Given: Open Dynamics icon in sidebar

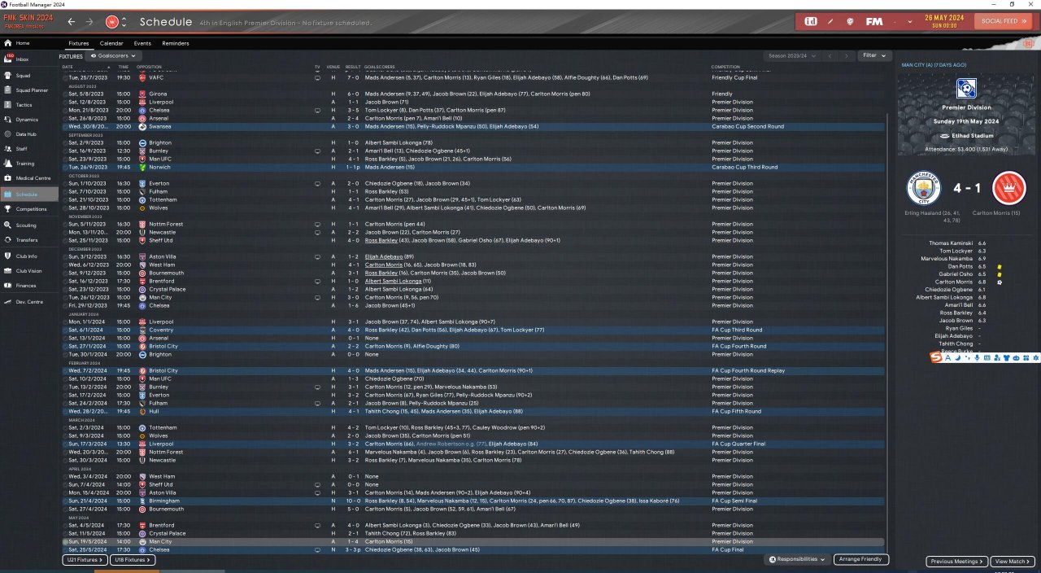Looking at the screenshot, I should click(8, 120).
